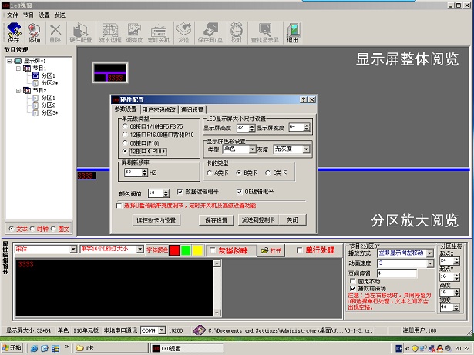Collapse the 节目1 tree node

coord(17,69)
